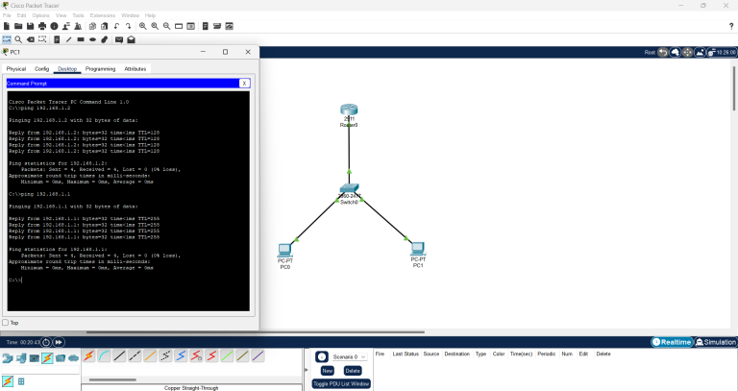Undo the last action in toolbar
The image size is (738, 391).
(x=116, y=26)
